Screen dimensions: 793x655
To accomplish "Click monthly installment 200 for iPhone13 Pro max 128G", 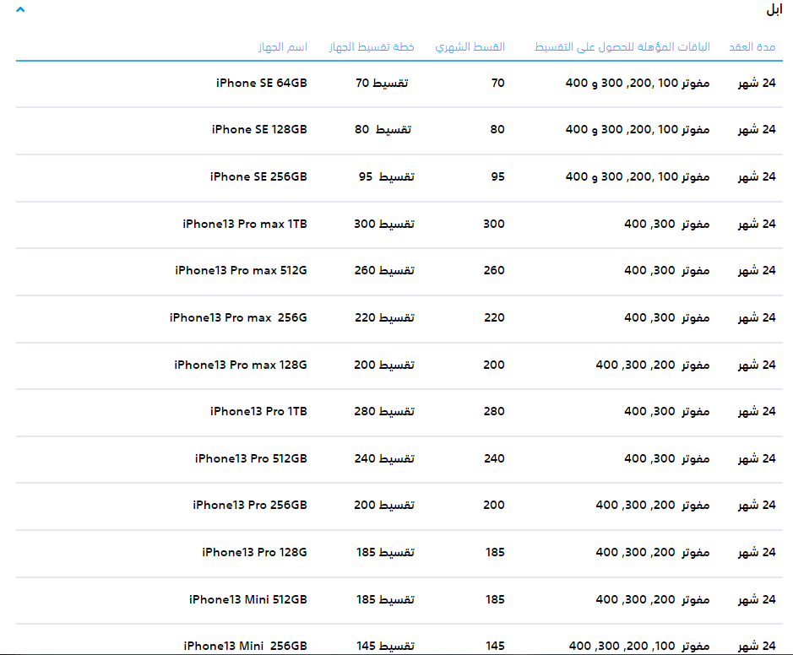I will (x=494, y=365).
